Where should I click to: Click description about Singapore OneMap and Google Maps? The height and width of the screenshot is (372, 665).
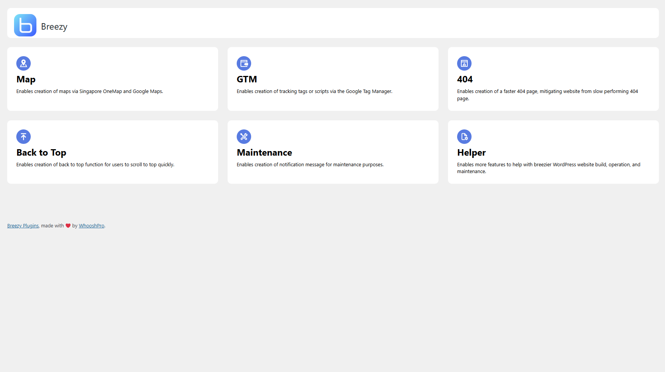click(x=90, y=91)
